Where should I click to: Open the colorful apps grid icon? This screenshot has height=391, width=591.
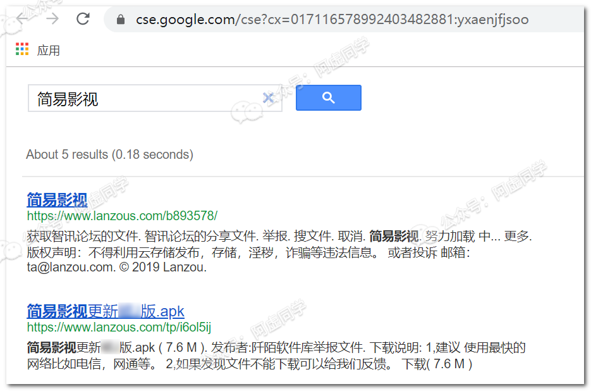[x=22, y=49]
